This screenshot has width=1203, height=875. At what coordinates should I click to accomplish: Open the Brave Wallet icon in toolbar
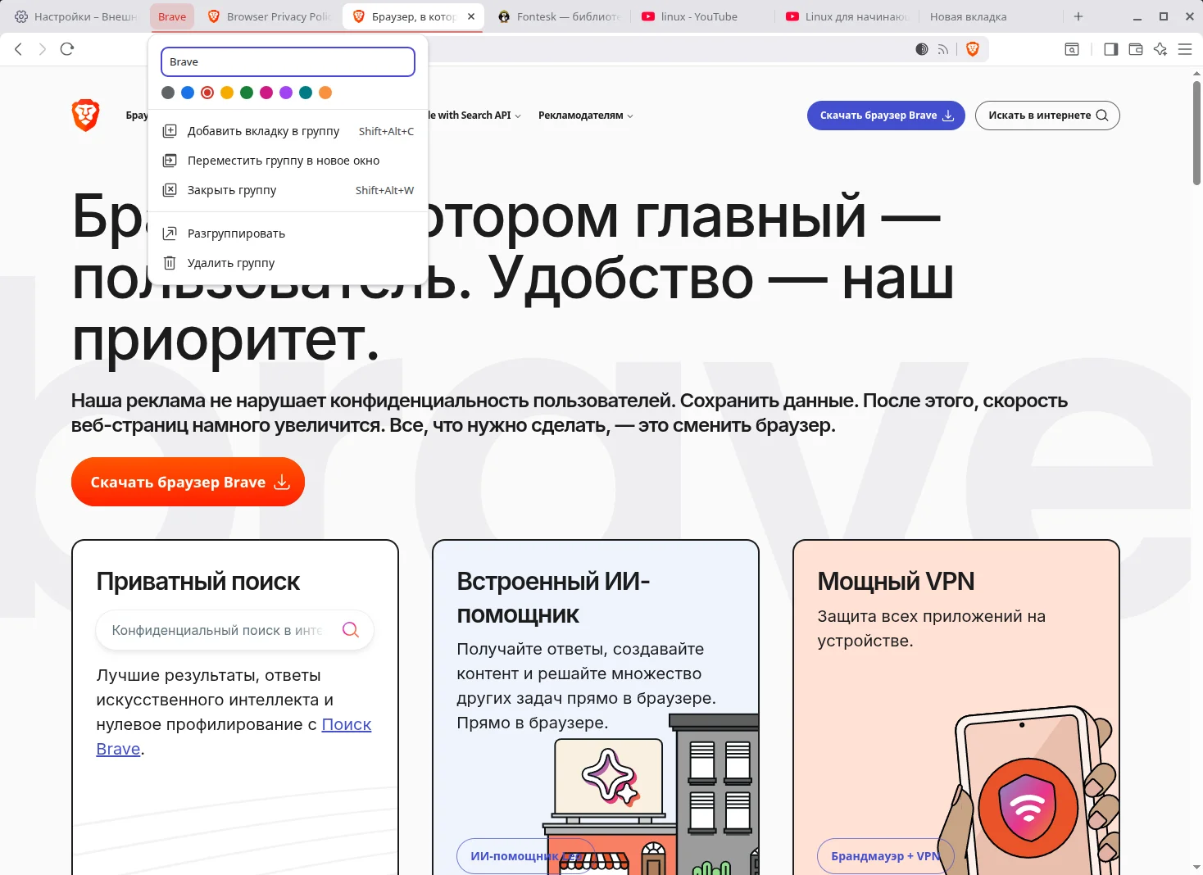tap(1135, 49)
